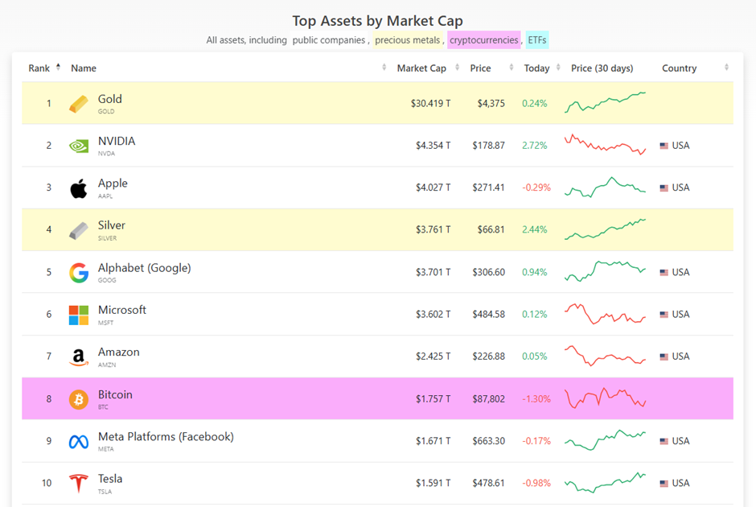Click Bitcoin's 30-day price chart
Screen dimensions: 756x507
[x=605, y=398]
